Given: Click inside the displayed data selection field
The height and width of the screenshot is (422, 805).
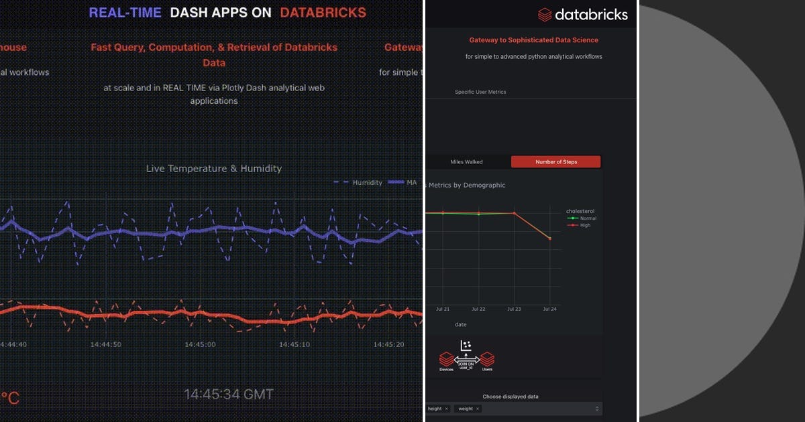Looking at the screenshot, I should pyautogui.click(x=537, y=408).
